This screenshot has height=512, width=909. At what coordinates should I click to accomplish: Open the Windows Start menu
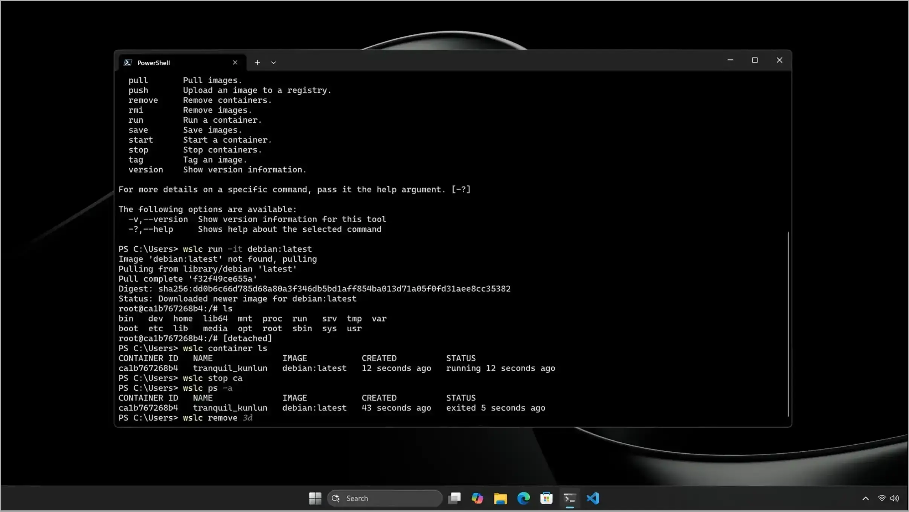(315, 498)
